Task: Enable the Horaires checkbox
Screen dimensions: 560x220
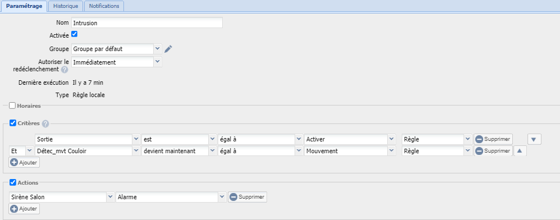Action: (x=12, y=106)
